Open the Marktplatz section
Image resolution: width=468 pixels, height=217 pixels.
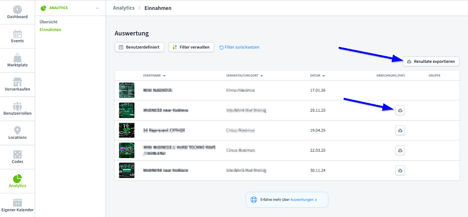pyautogui.click(x=17, y=60)
